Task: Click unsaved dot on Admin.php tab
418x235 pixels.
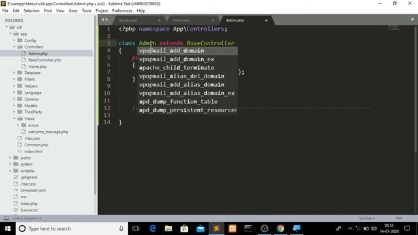Action: [x=266, y=20]
